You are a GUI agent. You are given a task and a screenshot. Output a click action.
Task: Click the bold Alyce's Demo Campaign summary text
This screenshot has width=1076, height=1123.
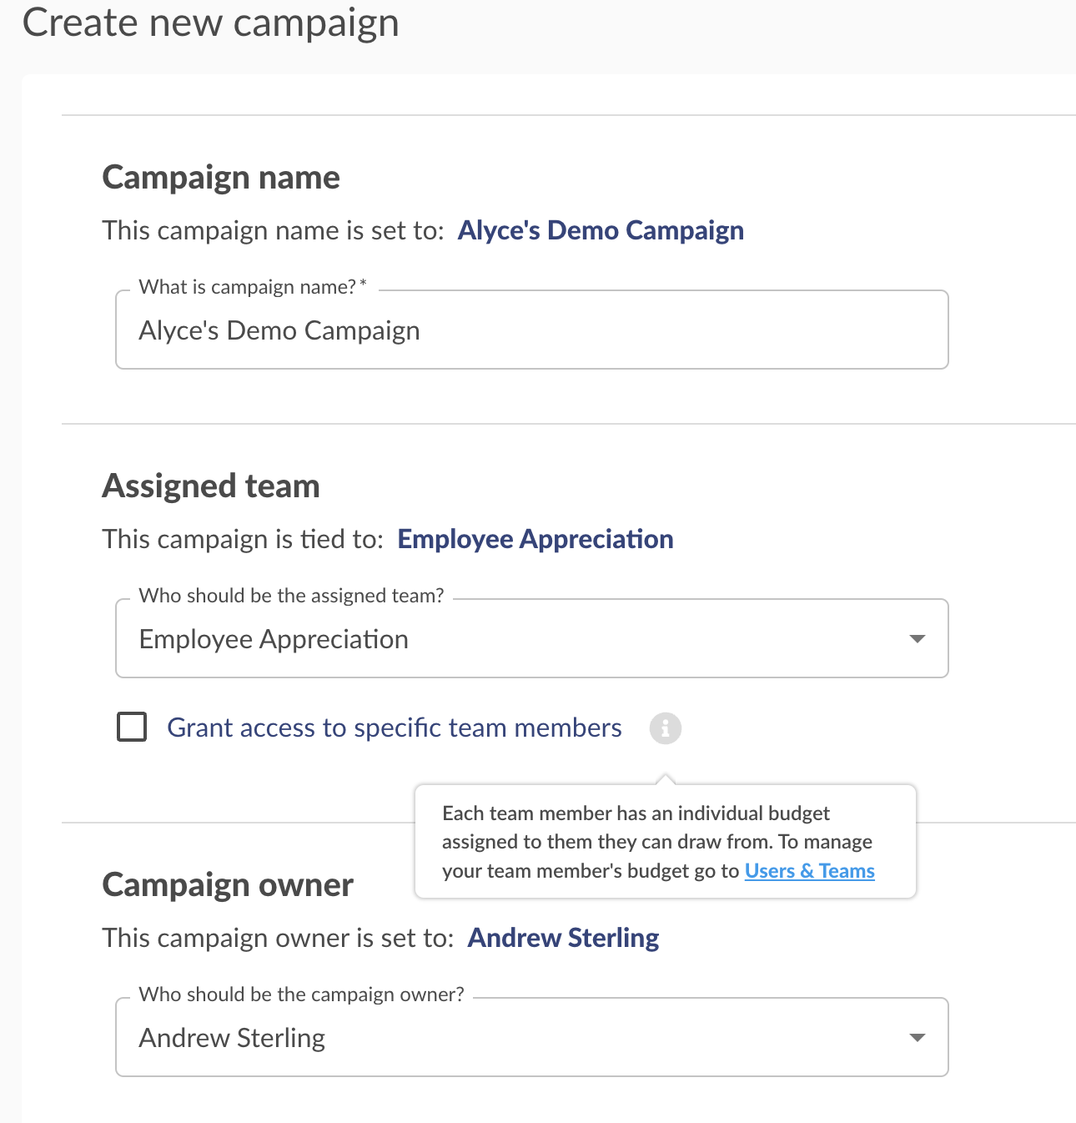(x=601, y=230)
